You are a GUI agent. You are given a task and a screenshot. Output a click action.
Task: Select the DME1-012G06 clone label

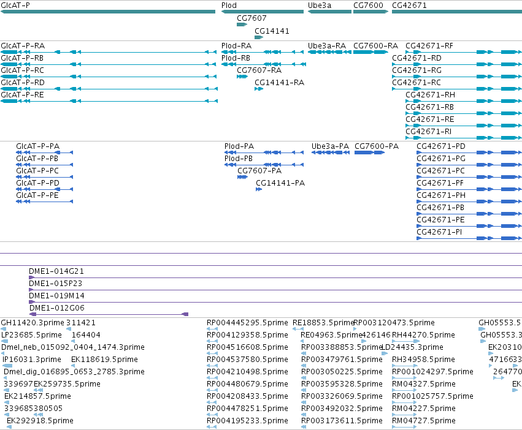(x=56, y=308)
